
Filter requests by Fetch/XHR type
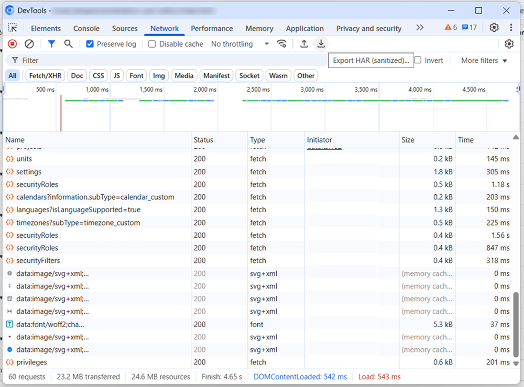45,75
